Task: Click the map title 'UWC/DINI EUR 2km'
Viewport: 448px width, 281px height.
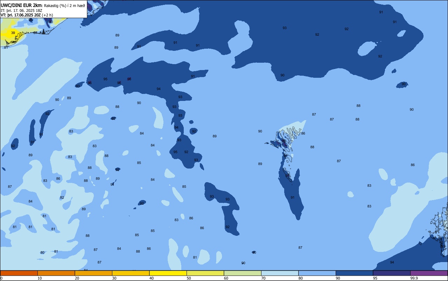Action: (21, 5)
